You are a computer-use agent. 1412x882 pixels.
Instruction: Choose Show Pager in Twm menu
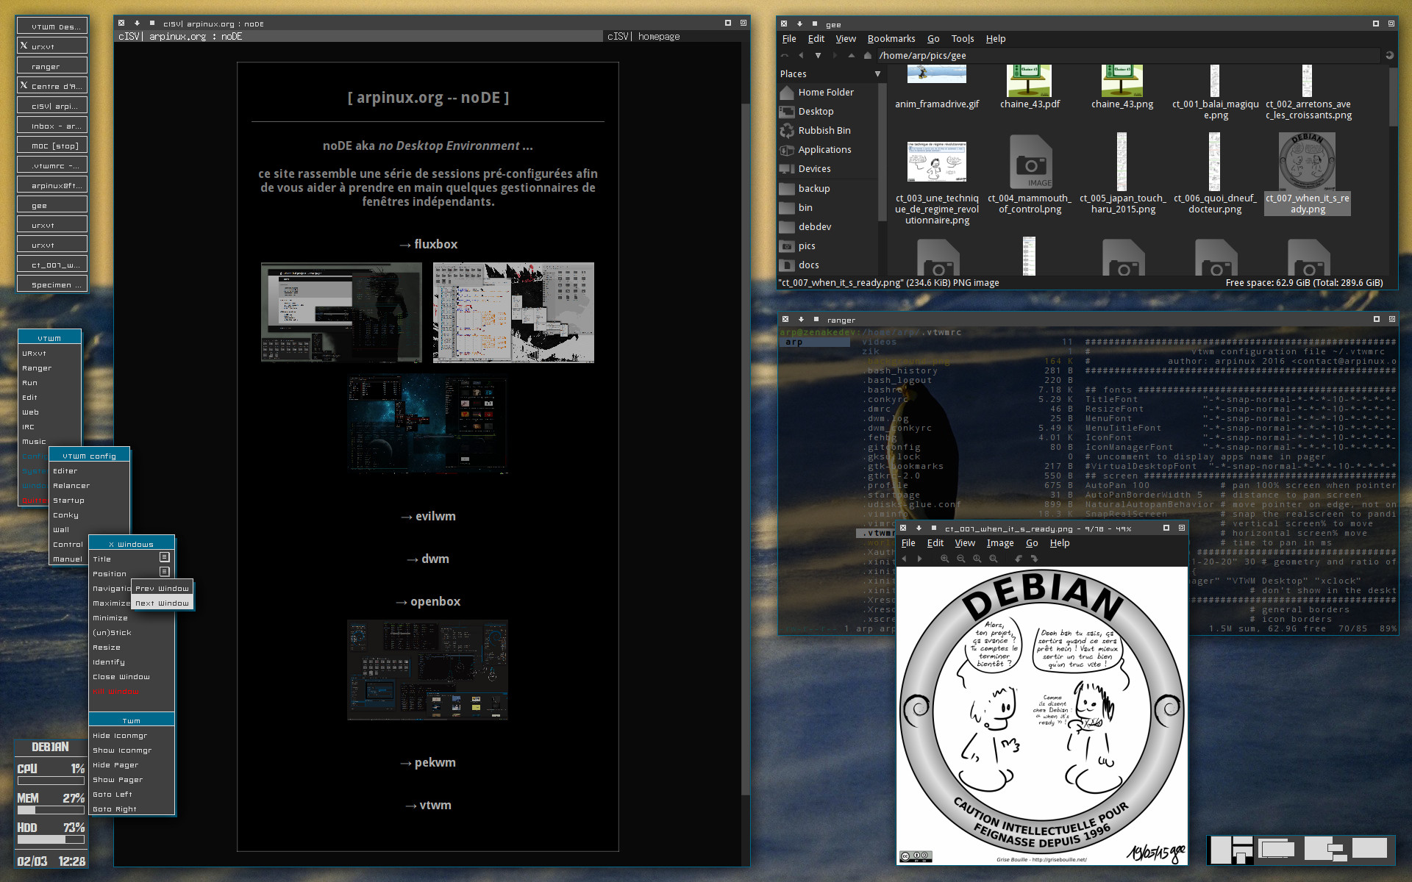coord(132,780)
